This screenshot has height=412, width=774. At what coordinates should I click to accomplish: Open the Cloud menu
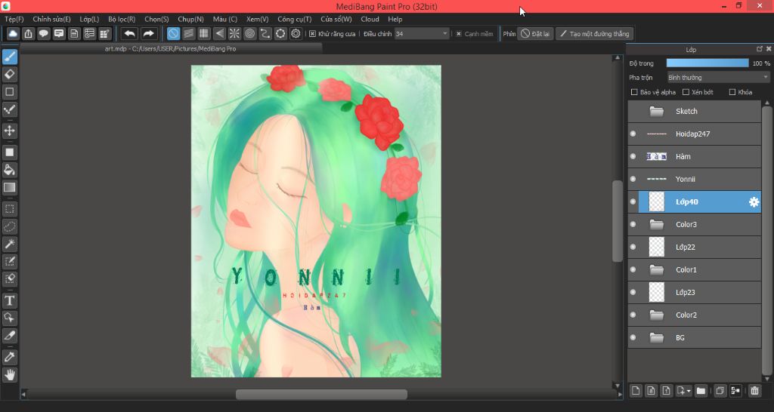tap(370, 19)
